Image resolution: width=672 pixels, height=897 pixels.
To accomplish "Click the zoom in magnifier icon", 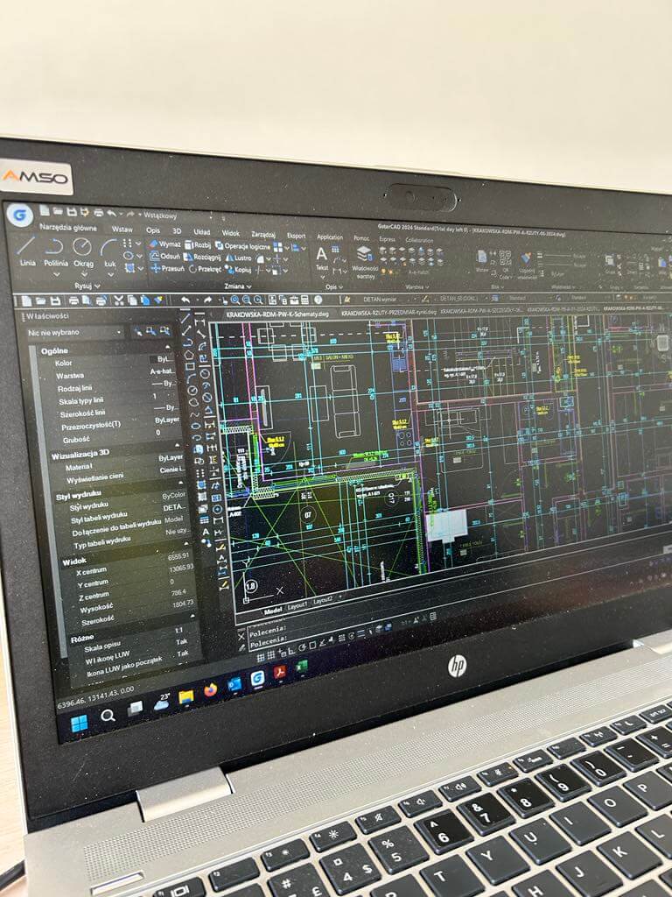I will pos(234,300).
